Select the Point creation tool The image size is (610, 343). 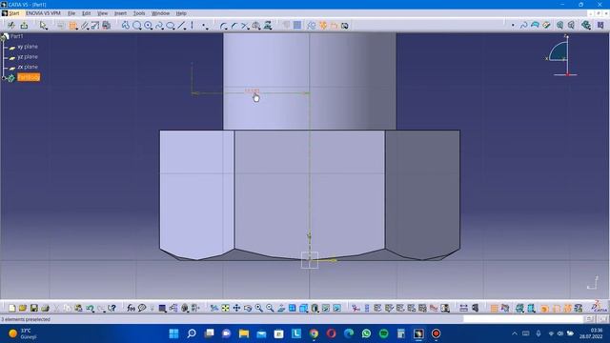coord(204,26)
